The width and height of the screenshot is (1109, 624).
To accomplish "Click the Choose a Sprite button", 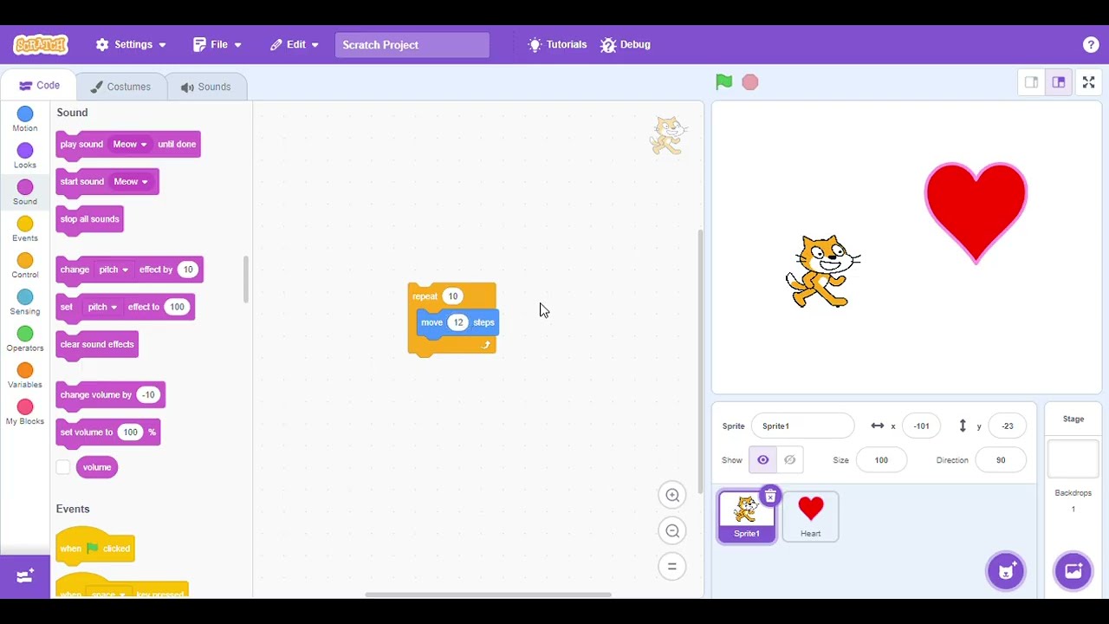I will (1006, 571).
